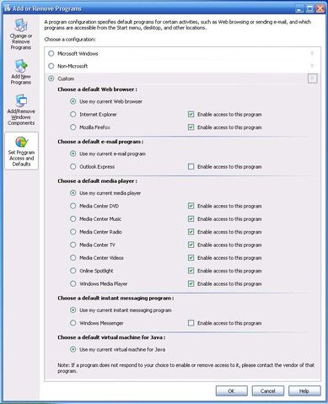
Task: Click the Cancel button
Action: pyautogui.click(x=268, y=391)
